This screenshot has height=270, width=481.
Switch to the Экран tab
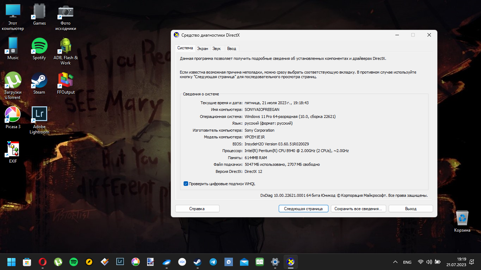(202, 49)
